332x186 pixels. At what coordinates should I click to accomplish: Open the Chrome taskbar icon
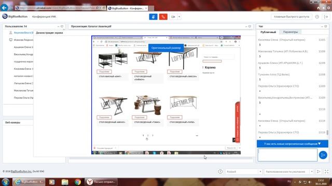78,182
